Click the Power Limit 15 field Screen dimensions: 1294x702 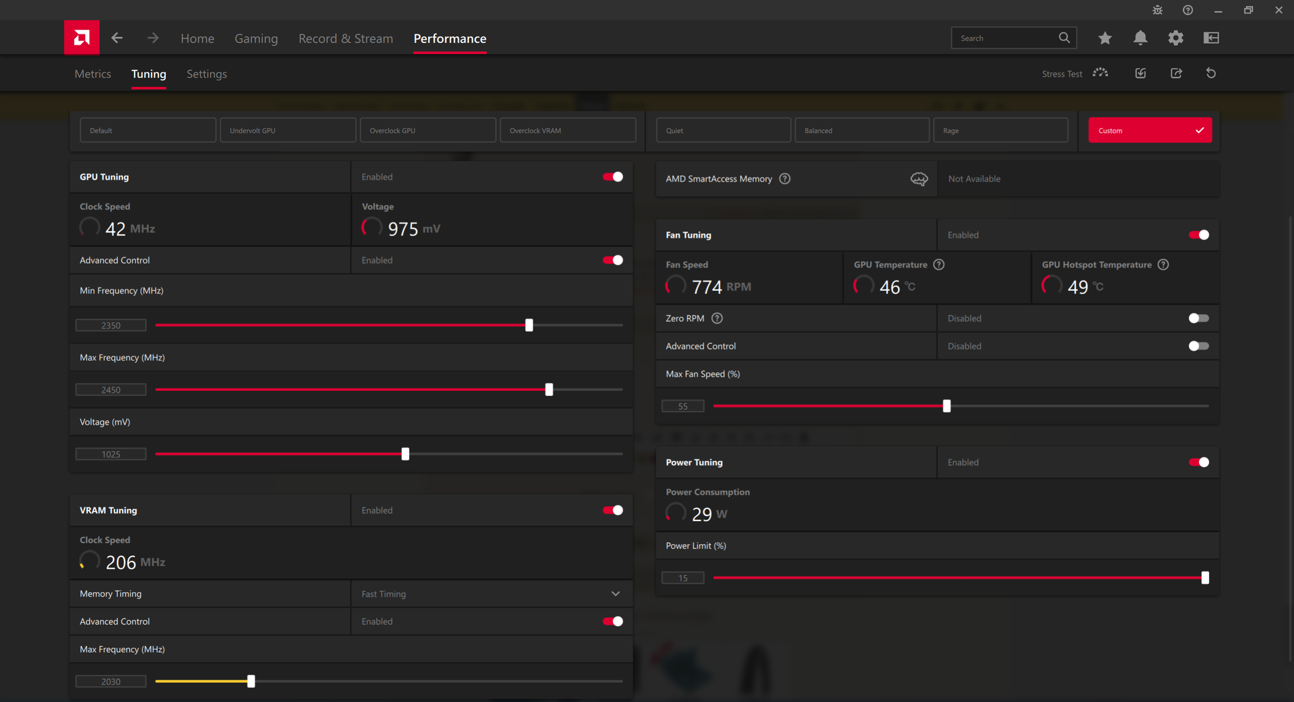click(x=683, y=578)
